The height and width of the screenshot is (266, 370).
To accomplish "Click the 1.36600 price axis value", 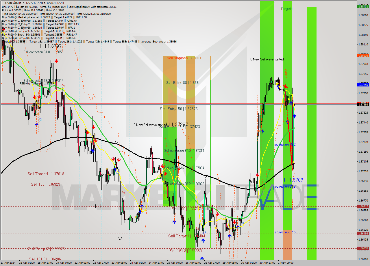I will click(x=363, y=220).
